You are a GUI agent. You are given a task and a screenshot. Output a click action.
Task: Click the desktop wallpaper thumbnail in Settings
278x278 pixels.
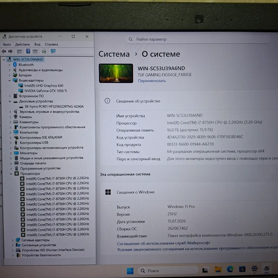click(x=116, y=73)
